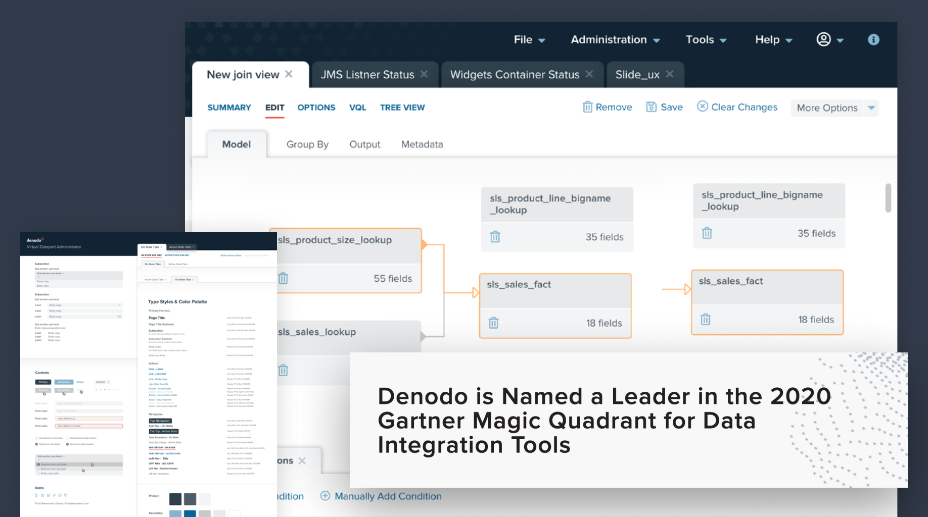
Task: Click trash icon on right sls_product_line_bigname_lookup card
Action: [707, 233]
